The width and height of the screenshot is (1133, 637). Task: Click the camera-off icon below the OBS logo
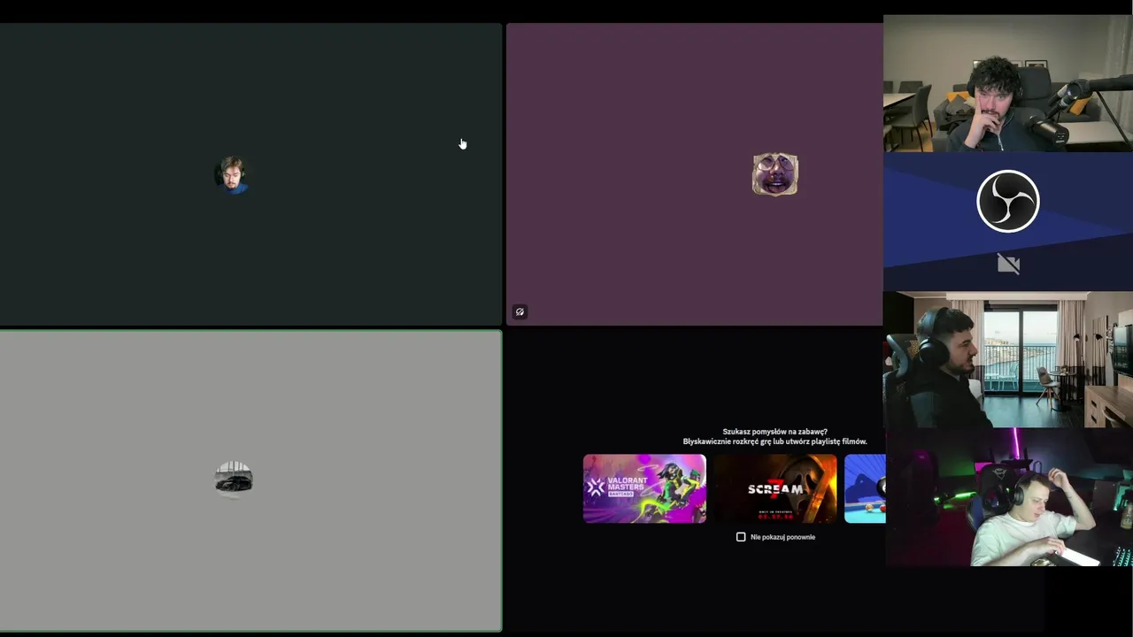[x=1008, y=264]
